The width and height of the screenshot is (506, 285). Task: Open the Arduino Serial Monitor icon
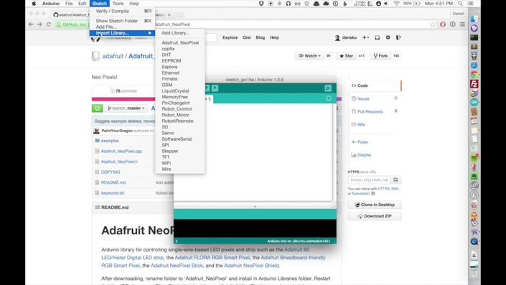point(328,88)
